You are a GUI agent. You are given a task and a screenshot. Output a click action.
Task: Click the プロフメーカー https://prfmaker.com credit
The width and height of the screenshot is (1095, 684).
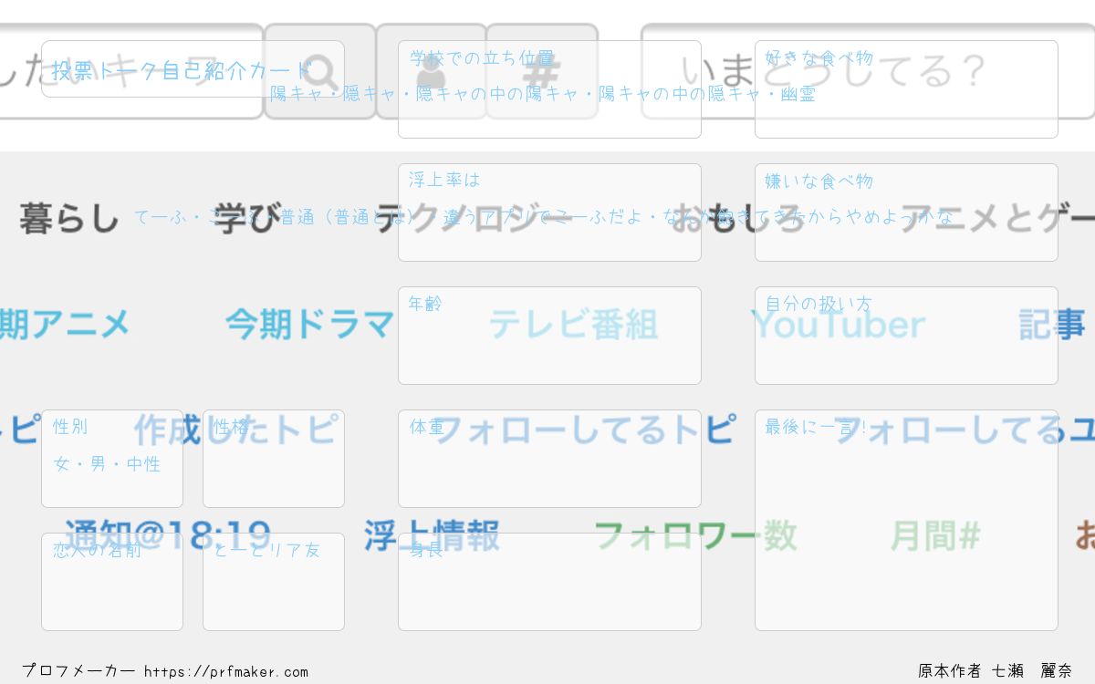(x=165, y=671)
